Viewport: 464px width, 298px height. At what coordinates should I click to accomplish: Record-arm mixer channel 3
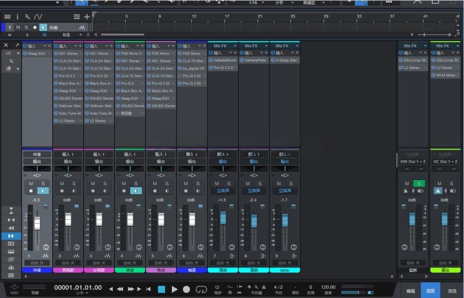[93, 191]
